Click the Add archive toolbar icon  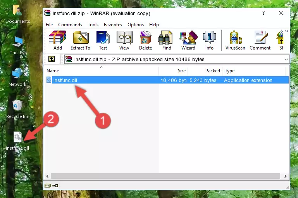(x=57, y=40)
